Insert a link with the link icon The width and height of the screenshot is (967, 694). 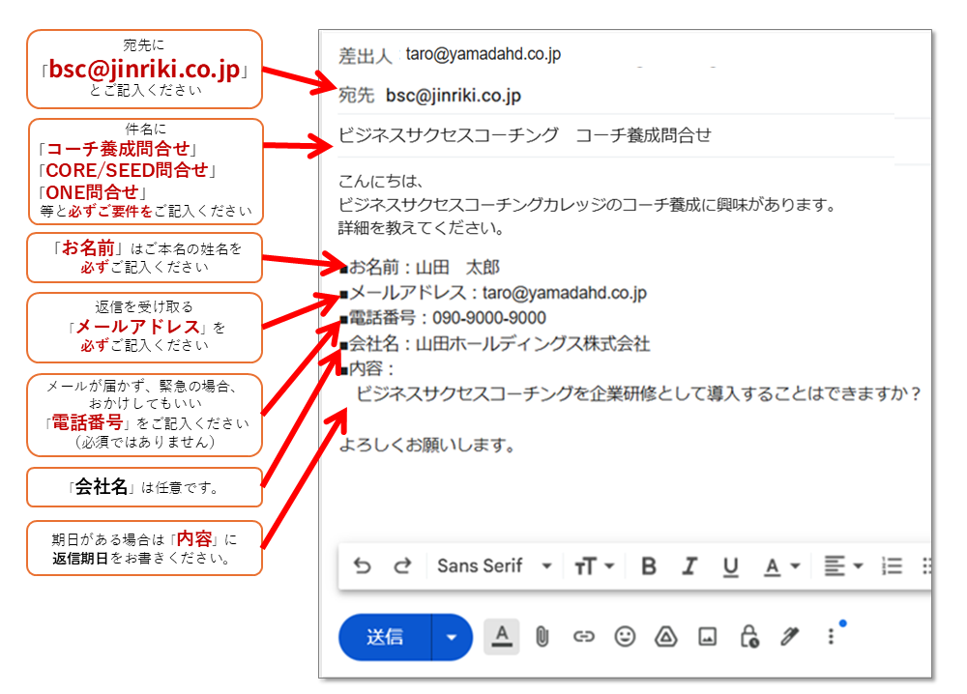tap(584, 638)
